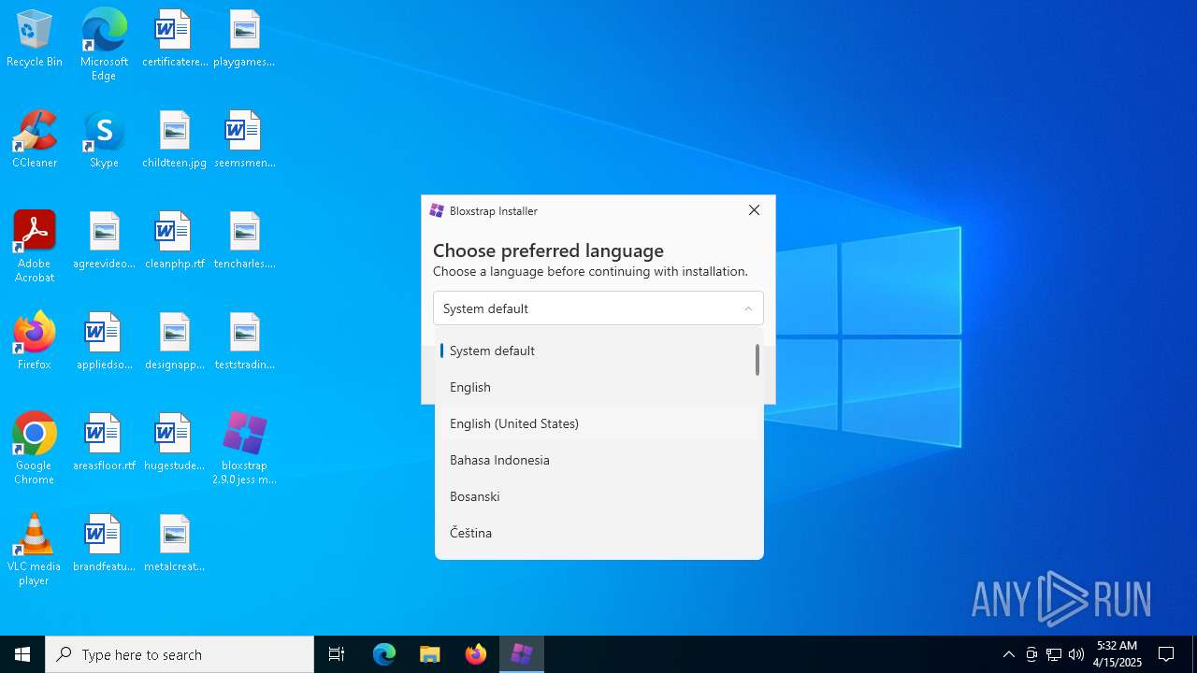Open File Explorer from the taskbar
The height and width of the screenshot is (673, 1197).
point(429,654)
